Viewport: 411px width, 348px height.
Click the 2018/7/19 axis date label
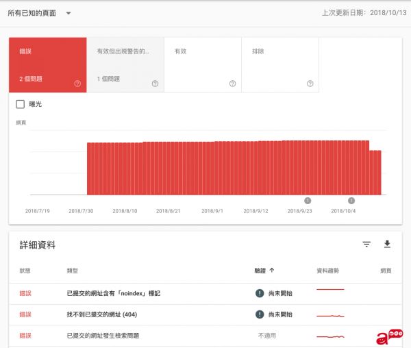pos(37,211)
